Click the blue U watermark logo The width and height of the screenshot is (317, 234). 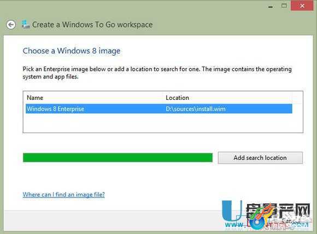point(232,211)
